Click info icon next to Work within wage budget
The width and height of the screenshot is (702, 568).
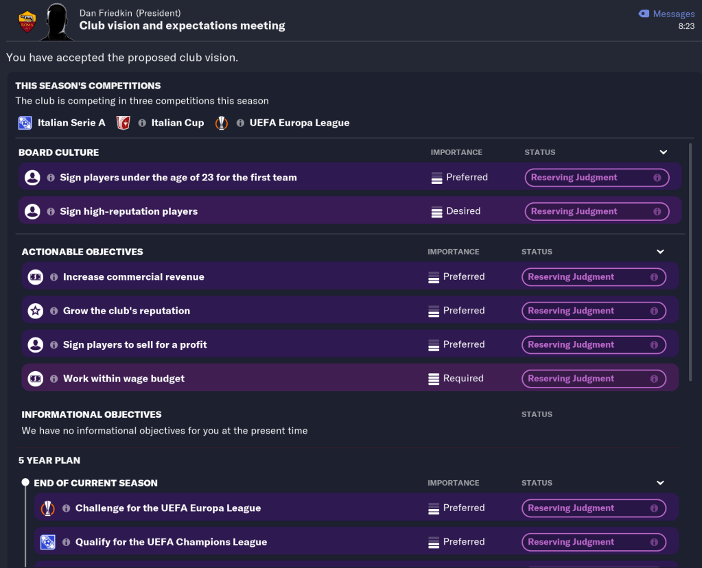coord(54,379)
